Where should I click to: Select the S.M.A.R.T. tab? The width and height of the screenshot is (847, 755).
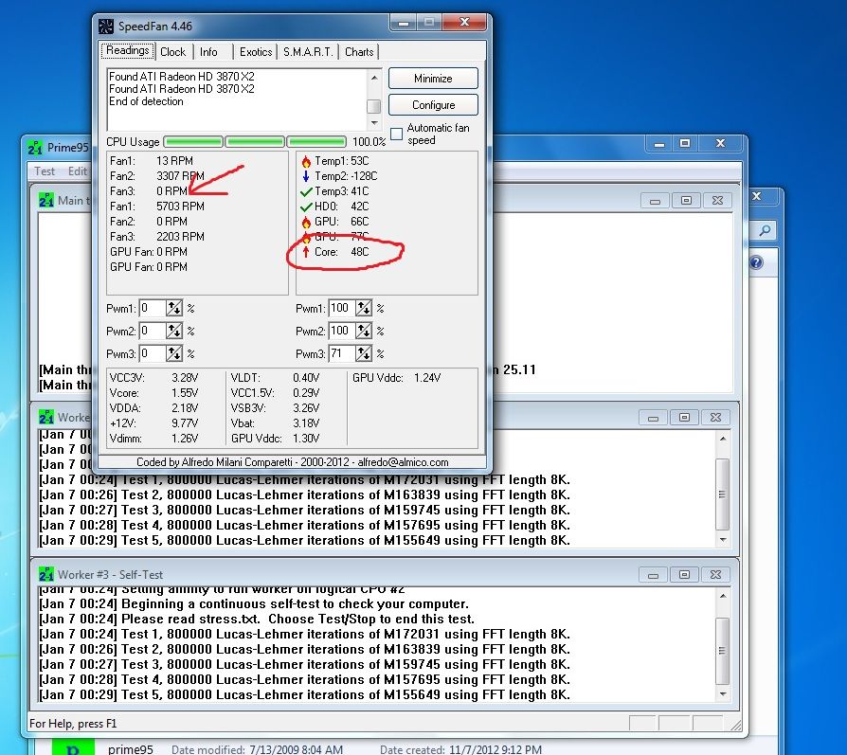tap(308, 52)
